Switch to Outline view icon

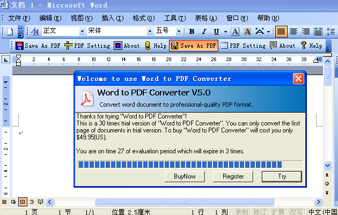(32, 202)
